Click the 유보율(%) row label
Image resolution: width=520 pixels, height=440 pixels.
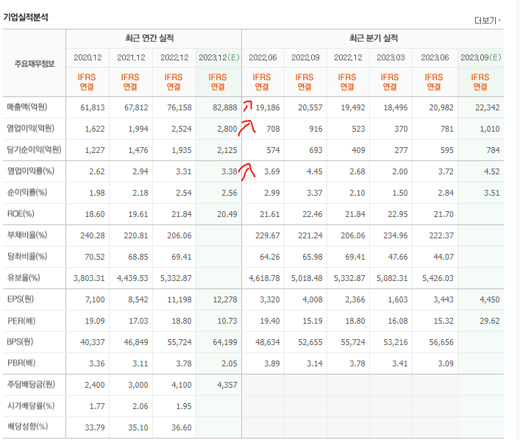tap(24, 277)
